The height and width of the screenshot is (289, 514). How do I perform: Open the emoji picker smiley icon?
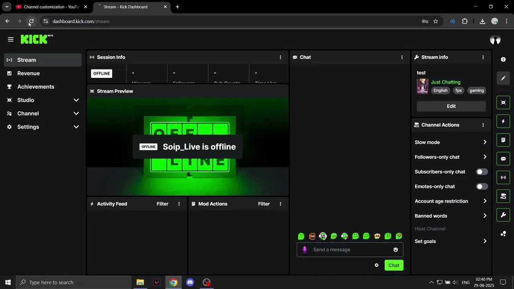(x=396, y=250)
